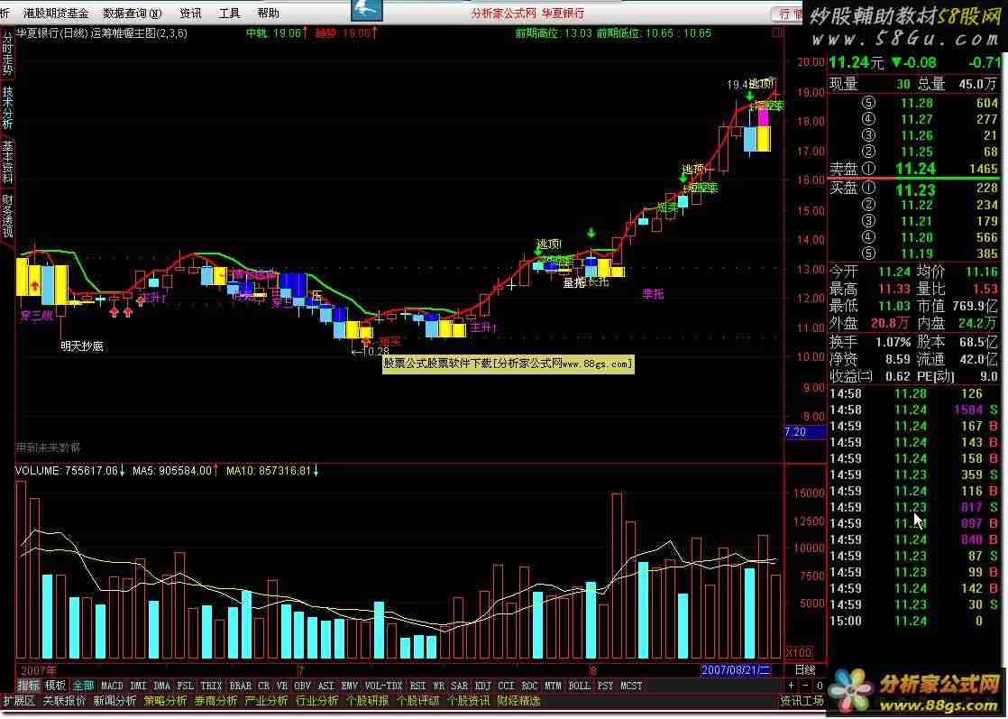
Task: Click the 15:00 trade record row
Action: point(913,621)
